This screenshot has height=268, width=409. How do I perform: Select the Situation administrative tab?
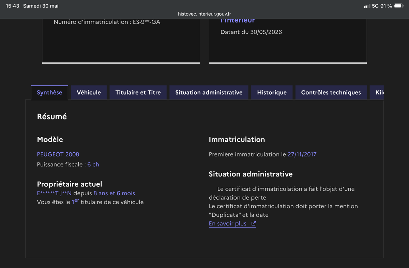click(x=209, y=93)
